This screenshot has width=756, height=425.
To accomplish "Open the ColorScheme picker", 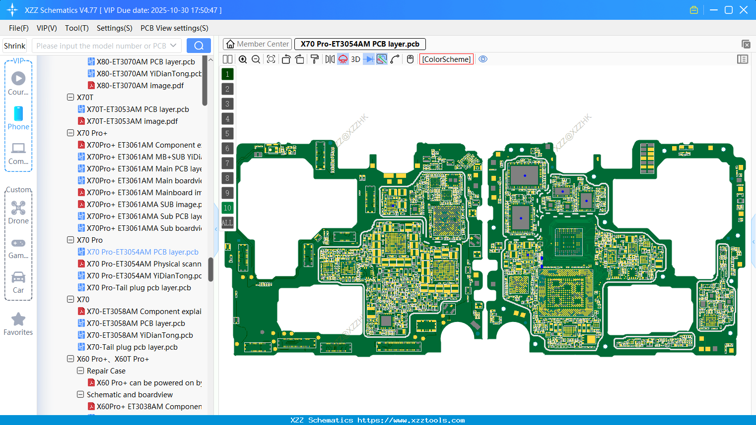I will click(x=446, y=59).
